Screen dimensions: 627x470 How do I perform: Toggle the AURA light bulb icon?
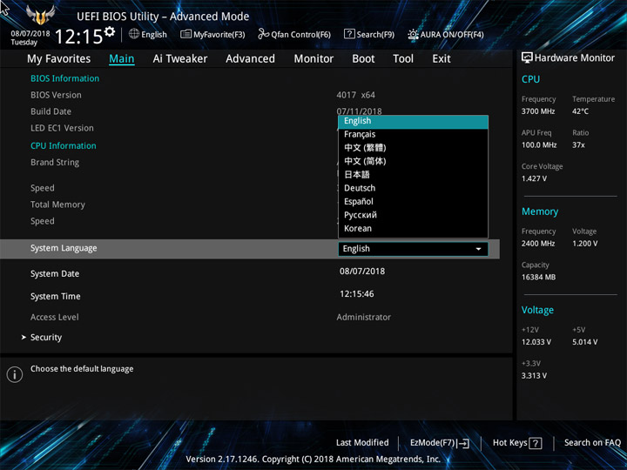click(413, 34)
